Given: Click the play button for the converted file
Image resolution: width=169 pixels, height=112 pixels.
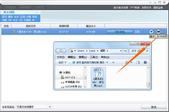Looking at the screenshot, I should point(151,32).
